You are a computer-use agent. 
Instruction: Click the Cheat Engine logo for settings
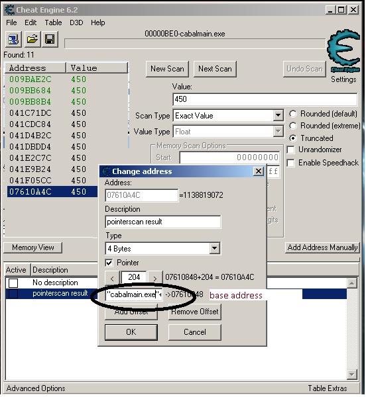coord(344,51)
